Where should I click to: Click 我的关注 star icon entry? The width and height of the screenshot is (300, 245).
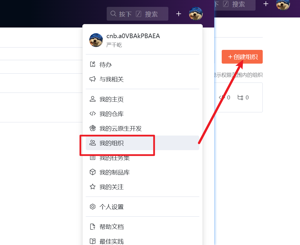(x=111, y=187)
